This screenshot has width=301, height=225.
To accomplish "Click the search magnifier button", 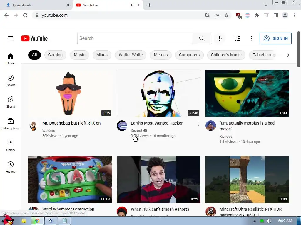I will pos(202,38).
